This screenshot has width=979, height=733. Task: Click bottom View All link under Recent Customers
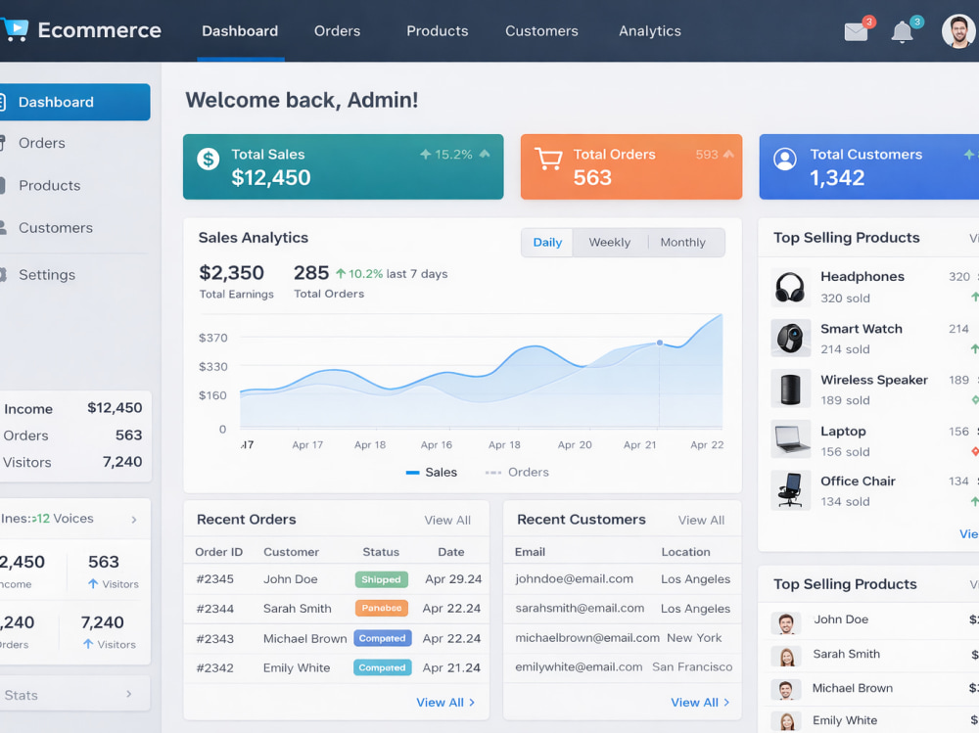pos(700,703)
